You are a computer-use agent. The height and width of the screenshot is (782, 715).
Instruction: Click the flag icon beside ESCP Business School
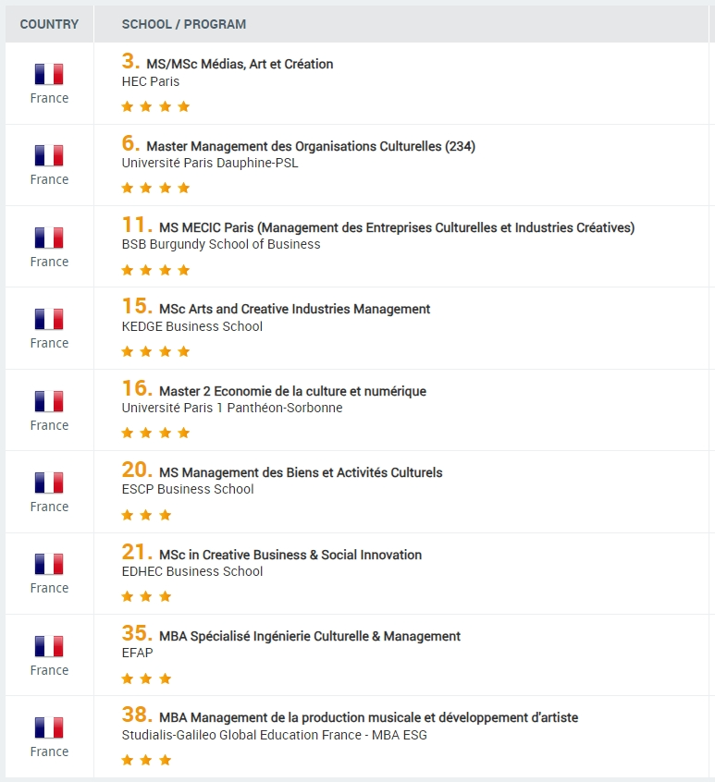tap(49, 483)
